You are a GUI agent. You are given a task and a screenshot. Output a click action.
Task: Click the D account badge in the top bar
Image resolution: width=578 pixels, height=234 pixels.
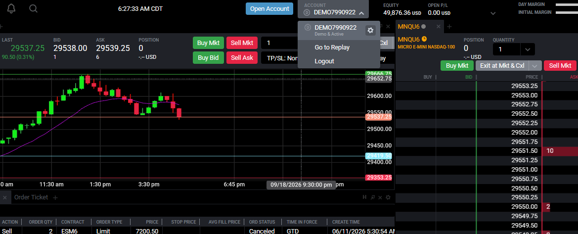pyautogui.click(x=307, y=12)
